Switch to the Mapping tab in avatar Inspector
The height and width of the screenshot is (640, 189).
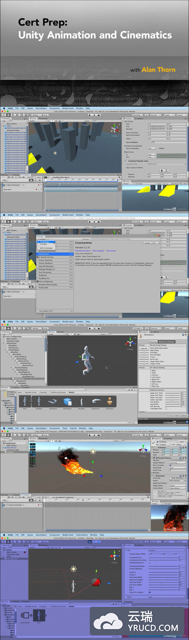coord(153,341)
